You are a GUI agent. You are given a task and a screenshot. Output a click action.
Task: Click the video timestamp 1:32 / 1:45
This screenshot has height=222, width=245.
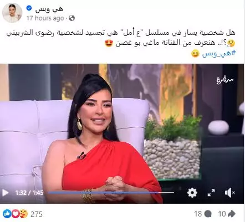[29, 193]
